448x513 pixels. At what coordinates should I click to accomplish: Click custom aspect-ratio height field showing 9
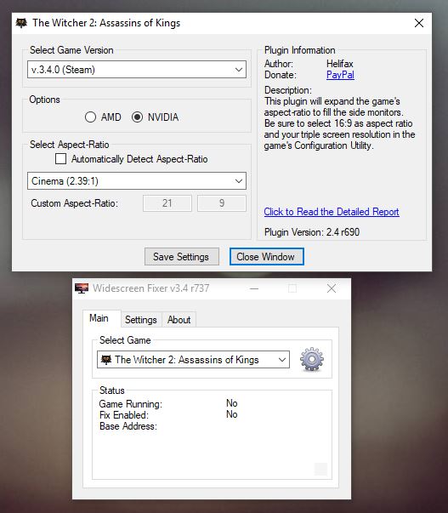pos(222,203)
